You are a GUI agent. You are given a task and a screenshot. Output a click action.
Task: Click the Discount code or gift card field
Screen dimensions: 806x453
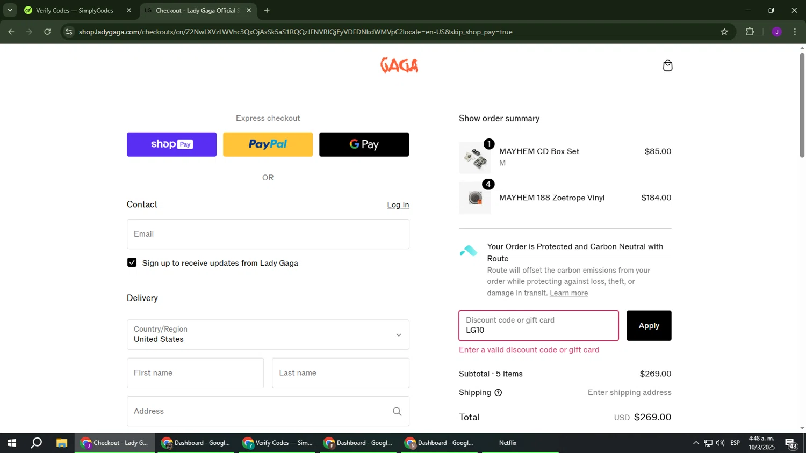[x=538, y=326]
